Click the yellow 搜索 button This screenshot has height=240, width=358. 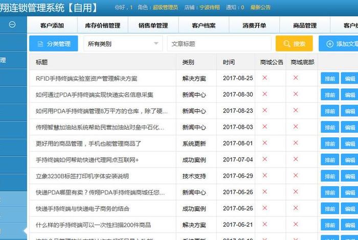294,43
